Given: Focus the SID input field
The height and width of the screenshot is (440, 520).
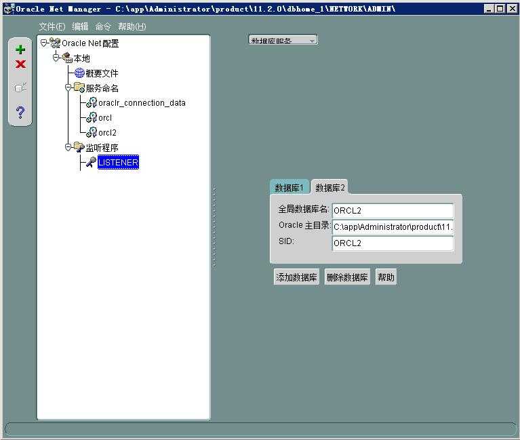Looking at the screenshot, I should [x=393, y=243].
